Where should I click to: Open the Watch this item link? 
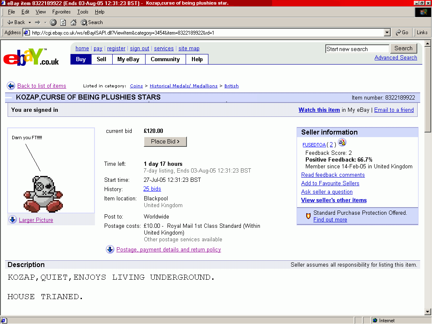pyautogui.click(x=319, y=110)
